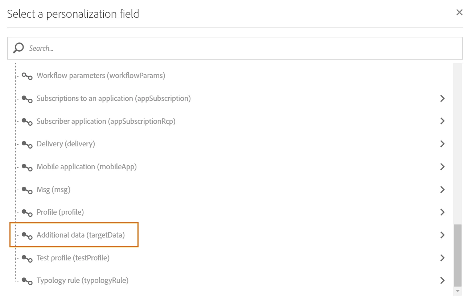
Task: Select Workflow parameters (workflowParams) item
Action: 101,76
